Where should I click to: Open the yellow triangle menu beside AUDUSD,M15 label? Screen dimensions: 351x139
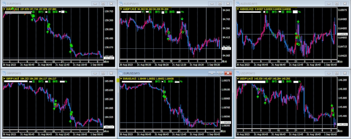coord(238,9)
